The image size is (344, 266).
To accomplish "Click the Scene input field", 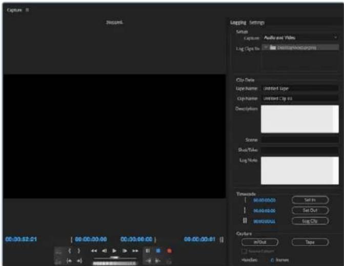I will (300, 140).
